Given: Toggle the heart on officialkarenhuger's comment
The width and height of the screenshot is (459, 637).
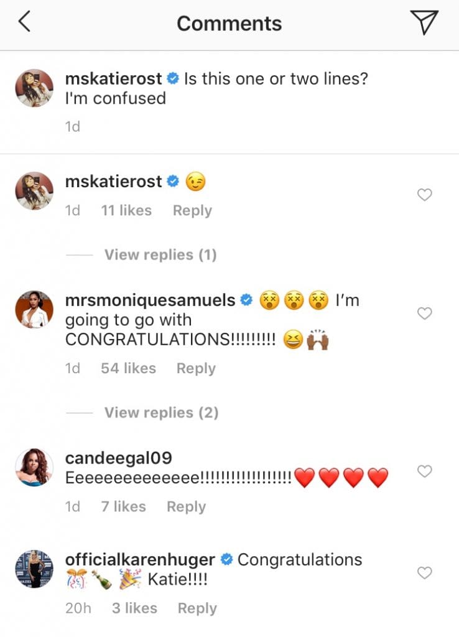Looking at the screenshot, I should [425, 572].
